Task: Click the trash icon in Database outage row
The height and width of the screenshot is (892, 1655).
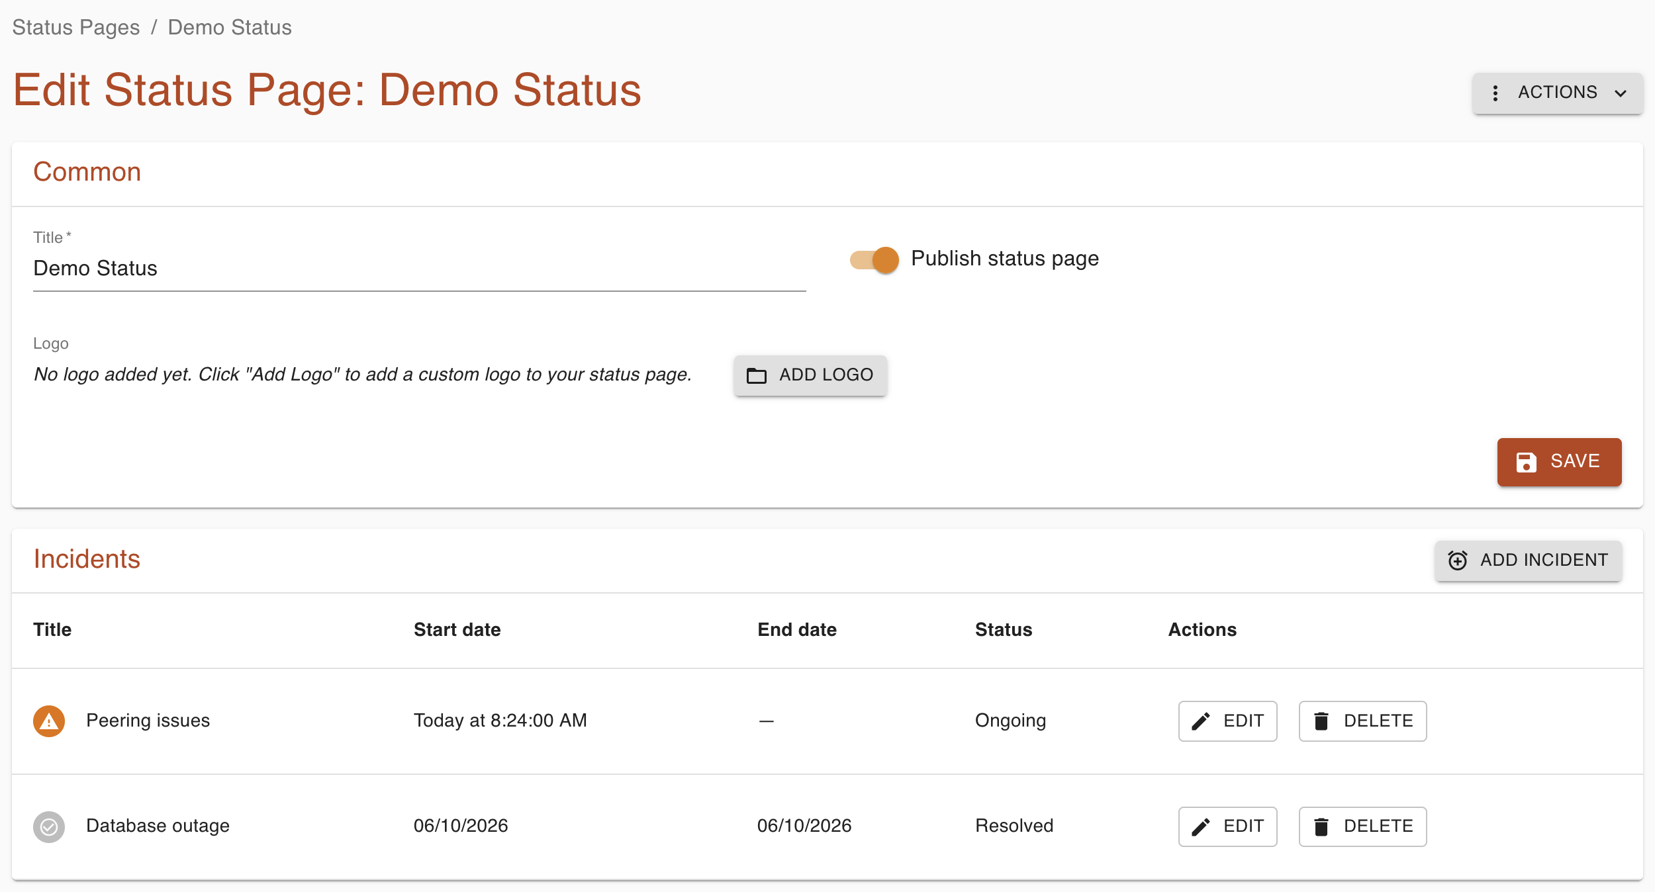Action: (1321, 826)
